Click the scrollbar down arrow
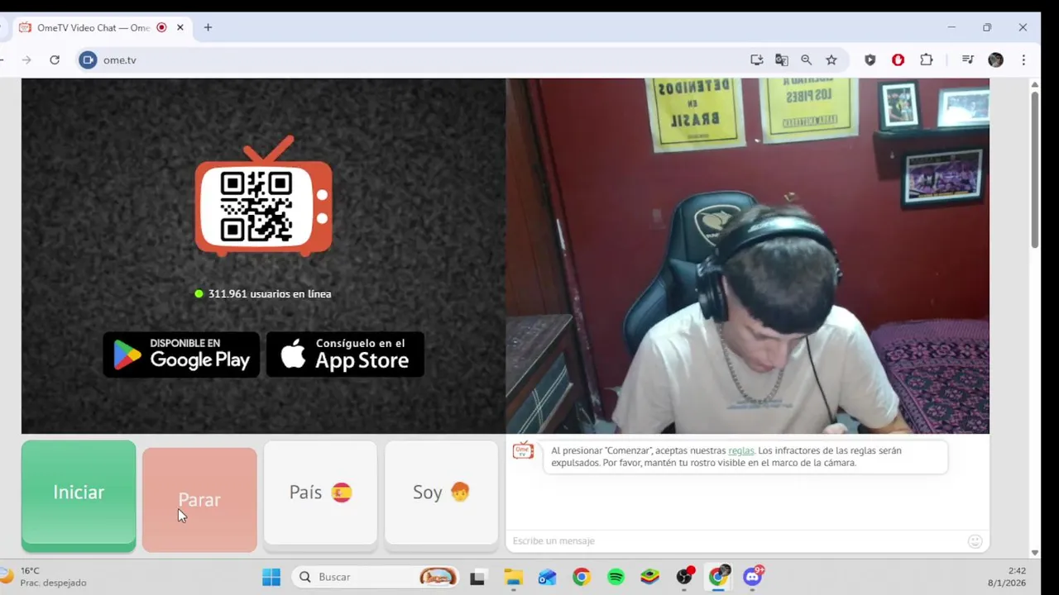The height and width of the screenshot is (595, 1059). (x=1035, y=552)
